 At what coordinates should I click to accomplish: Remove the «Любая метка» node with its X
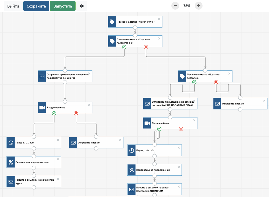click(x=159, y=19)
